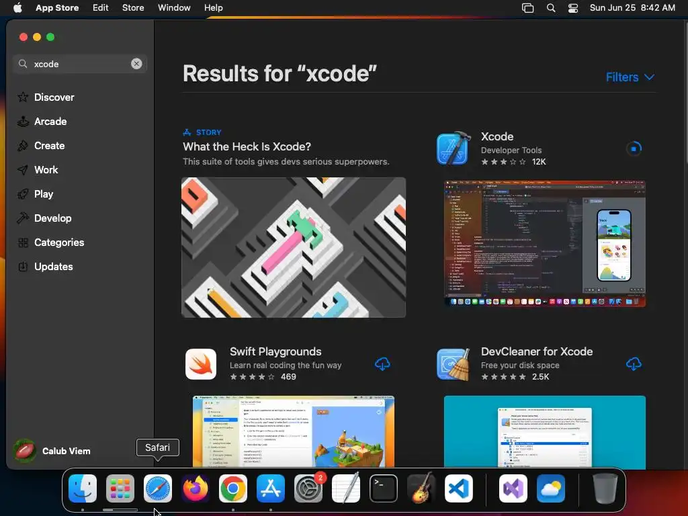The height and width of the screenshot is (516, 688).
Task: Click DevCleaner 2.5K ratings count
Action: 541,377
